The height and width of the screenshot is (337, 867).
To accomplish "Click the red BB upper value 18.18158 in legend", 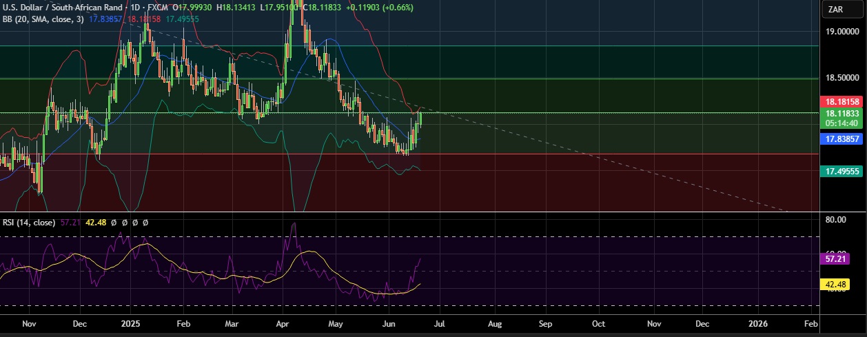I will (x=145, y=19).
